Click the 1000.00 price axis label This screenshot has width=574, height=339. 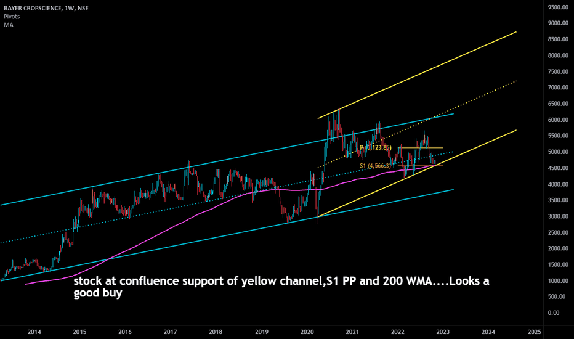[x=558, y=280]
